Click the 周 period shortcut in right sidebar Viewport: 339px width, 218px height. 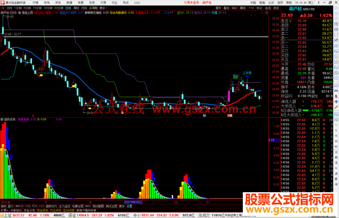(336, 158)
